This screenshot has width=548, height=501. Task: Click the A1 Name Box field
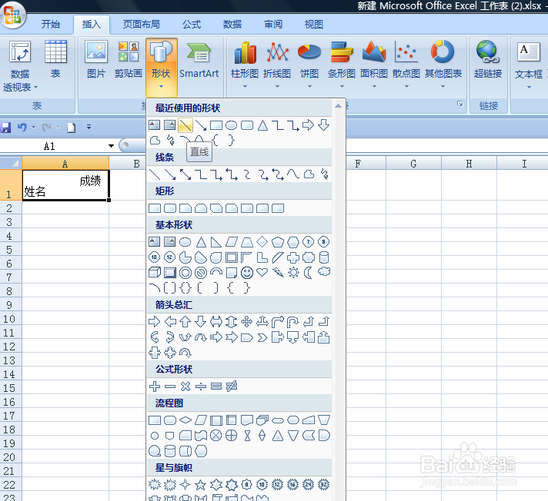[53, 146]
